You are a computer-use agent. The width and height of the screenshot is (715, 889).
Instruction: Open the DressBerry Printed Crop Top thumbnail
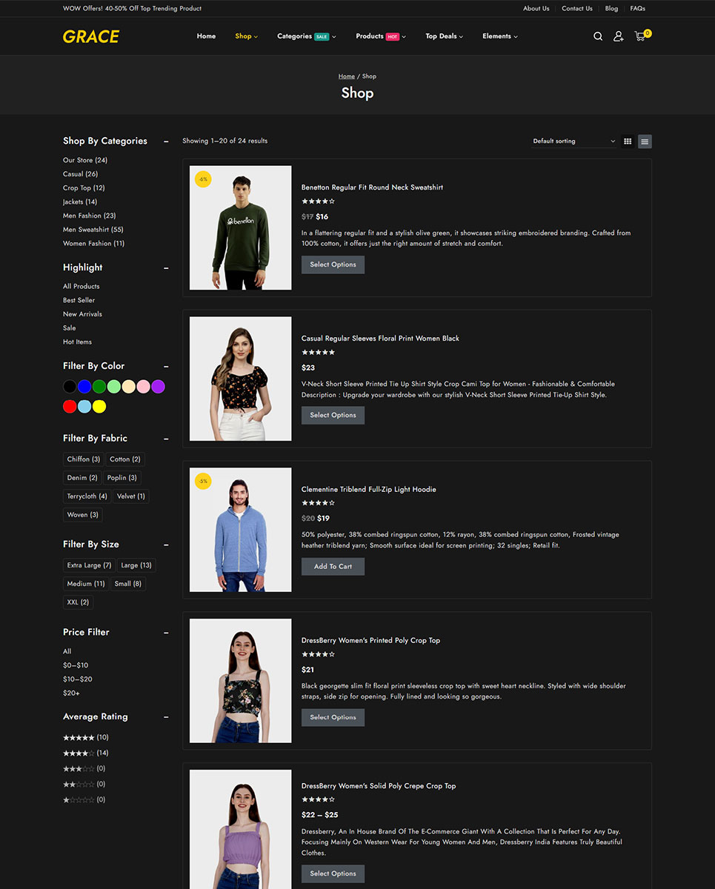point(241,681)
